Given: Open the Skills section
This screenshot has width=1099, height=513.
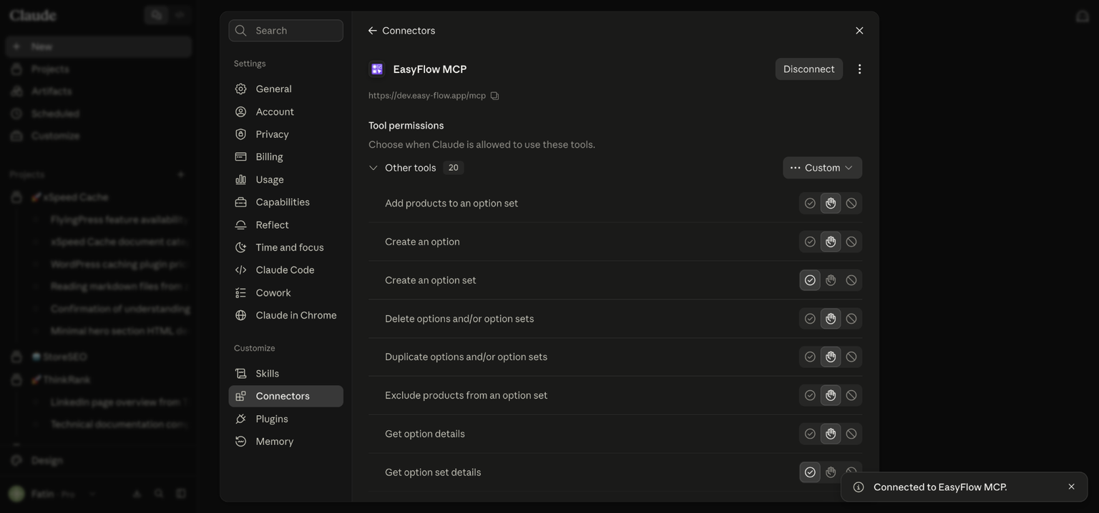Looking at the screenshot, I should 285,374.
